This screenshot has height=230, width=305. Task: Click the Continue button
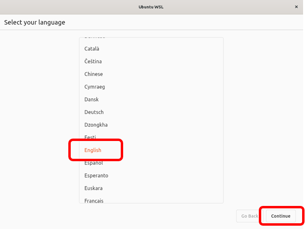coord(280,216)
